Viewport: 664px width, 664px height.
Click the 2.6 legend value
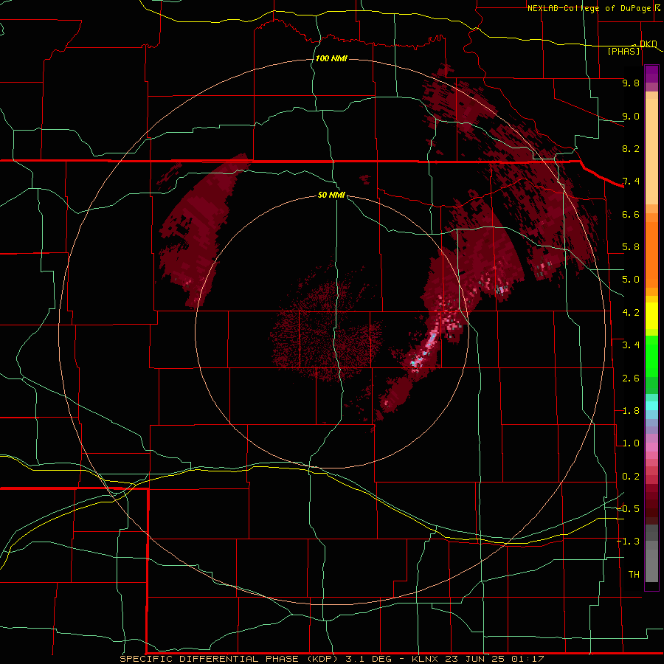(x=631, y=378)
